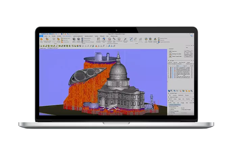Open the Drawing annotation tab
Screen dimensions: 233x162
click(x=175, y=95)
